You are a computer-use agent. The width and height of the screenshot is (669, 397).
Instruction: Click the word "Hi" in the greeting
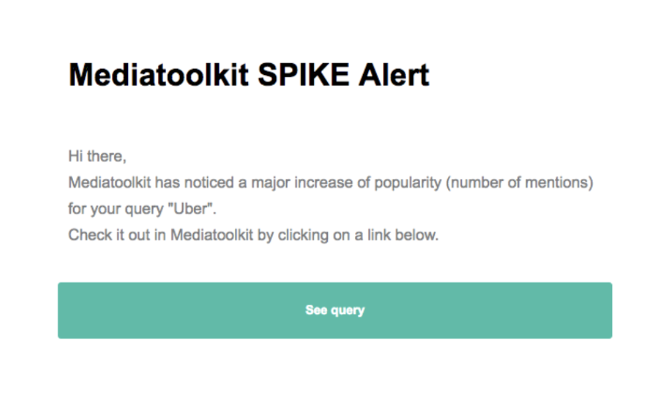pos(76,157)
